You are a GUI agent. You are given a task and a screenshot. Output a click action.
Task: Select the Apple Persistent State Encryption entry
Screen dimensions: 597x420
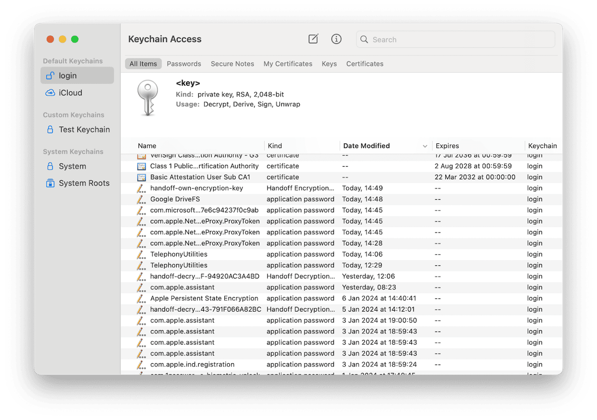[204, 298]
